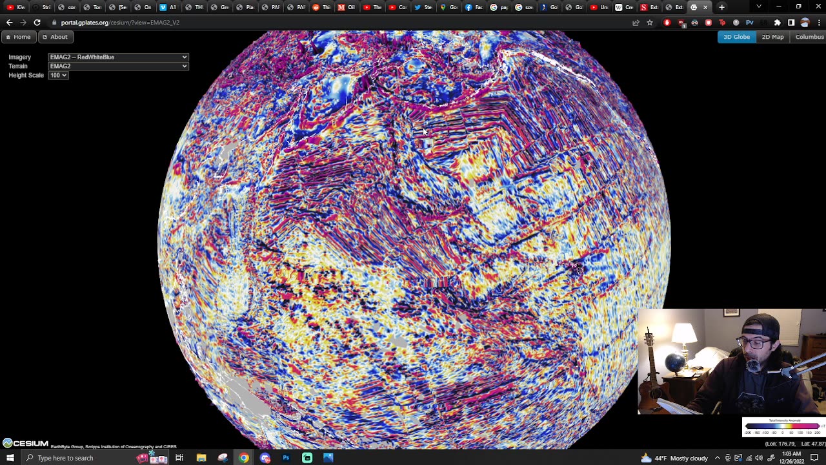
Task: Click the magnetic anomaly globe
Action: tap(413, 239)
